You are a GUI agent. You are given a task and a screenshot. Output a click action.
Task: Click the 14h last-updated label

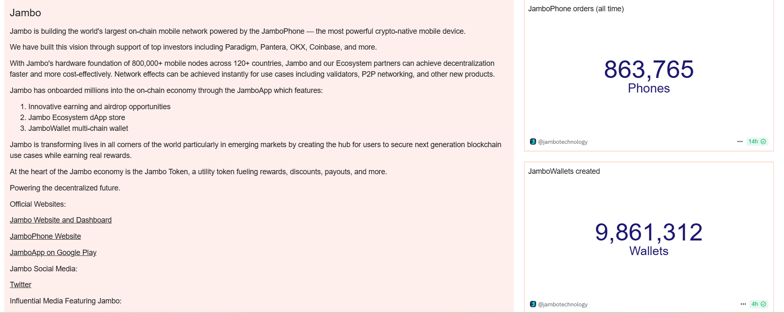pos(753,142)
